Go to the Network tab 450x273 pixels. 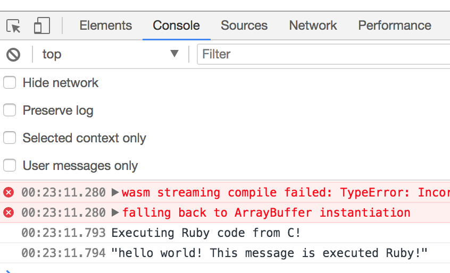[313, 25]
